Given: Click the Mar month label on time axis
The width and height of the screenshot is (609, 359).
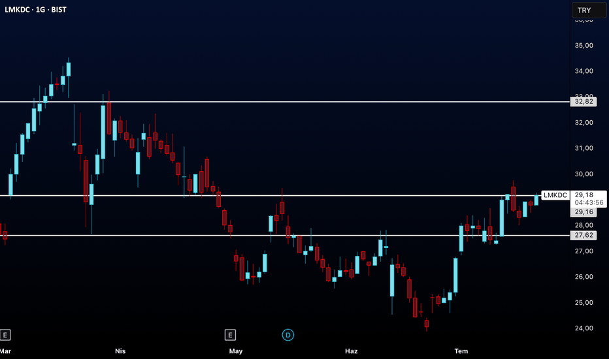Looking at the screenshot, I should 5,351.
